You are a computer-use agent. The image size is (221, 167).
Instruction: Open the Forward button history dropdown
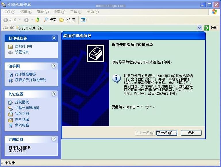(x=32, y=20)
